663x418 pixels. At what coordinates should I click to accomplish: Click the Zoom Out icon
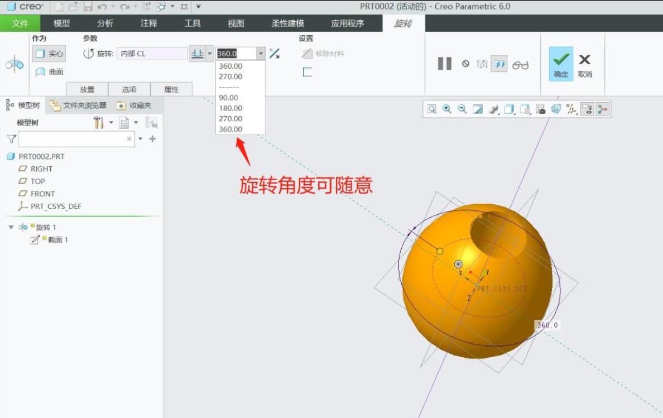(x=462, y=109)
